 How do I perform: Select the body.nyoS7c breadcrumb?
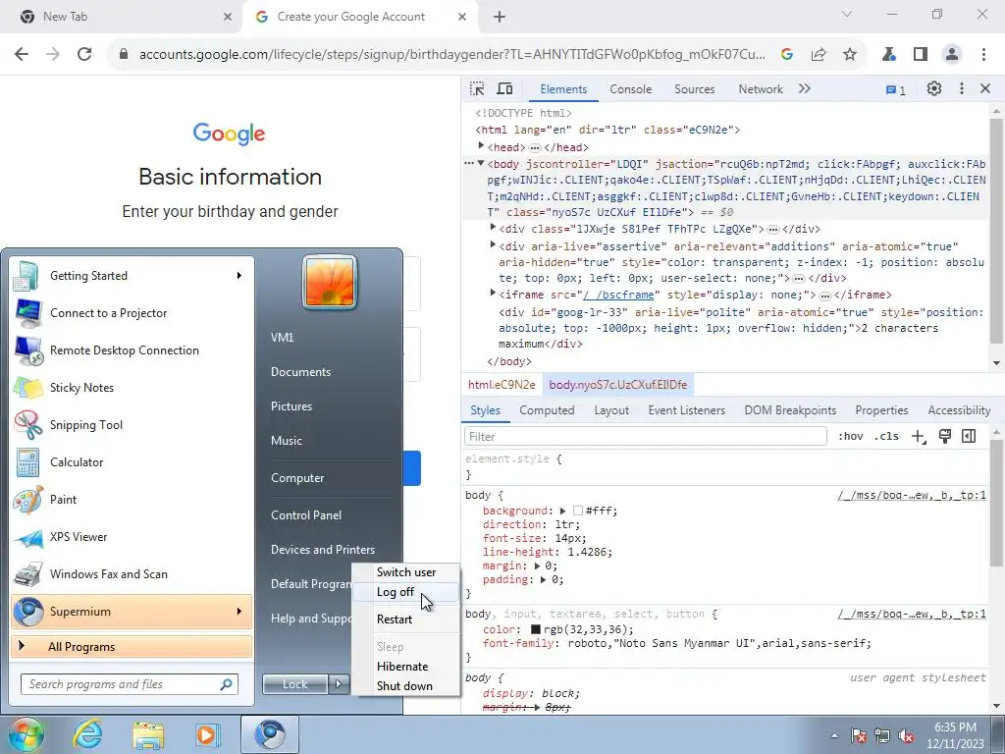tap(618, 385)
